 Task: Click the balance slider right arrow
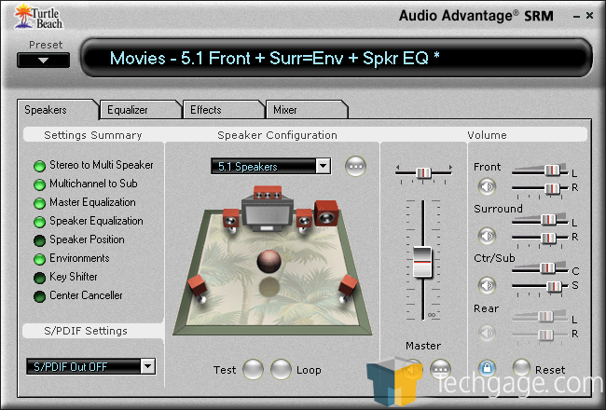tap(450, 168)
